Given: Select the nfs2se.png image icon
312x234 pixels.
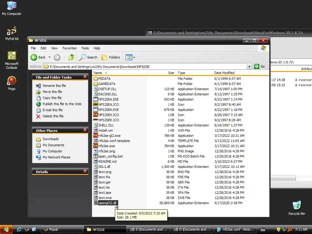Looking at the screenshot, I should point(96,151).
